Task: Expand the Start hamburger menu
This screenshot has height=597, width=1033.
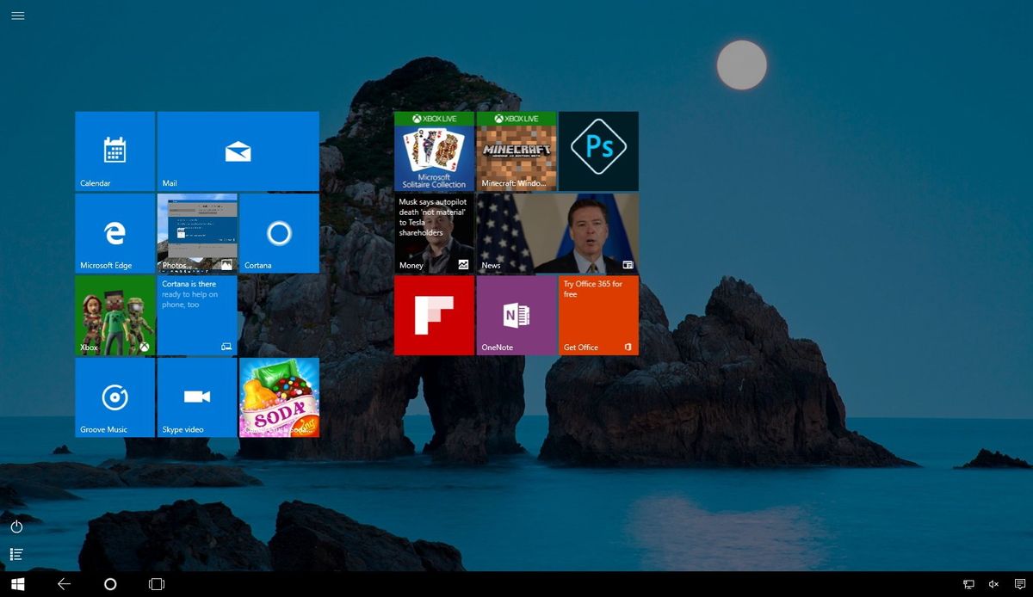Action: pyautogui.click(x=17, y=15)
